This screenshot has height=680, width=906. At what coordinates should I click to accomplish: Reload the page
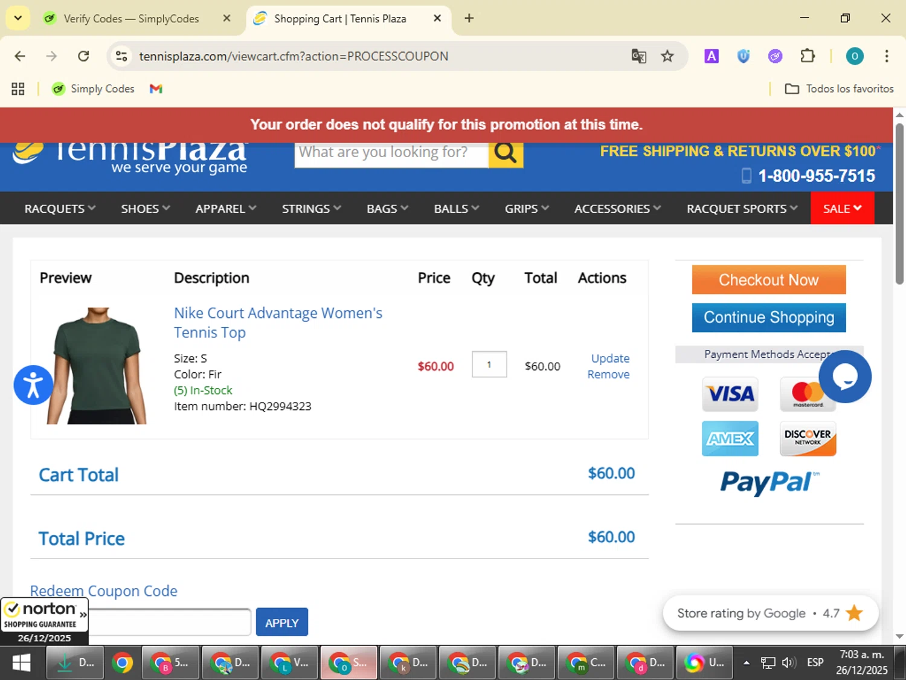tap(83, 56)
